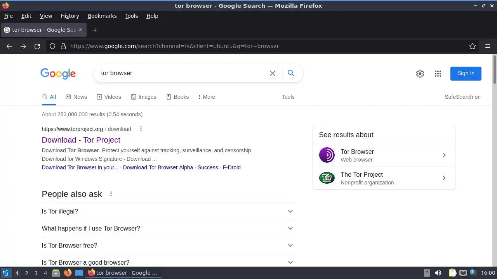Open the View menu
The width and height of the screenshot is (497, 279).
(x=46, y=16)
